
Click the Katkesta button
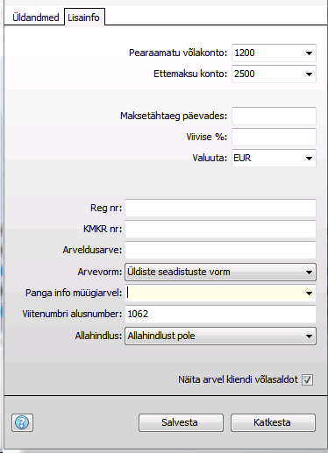click(x=273, y=422)
